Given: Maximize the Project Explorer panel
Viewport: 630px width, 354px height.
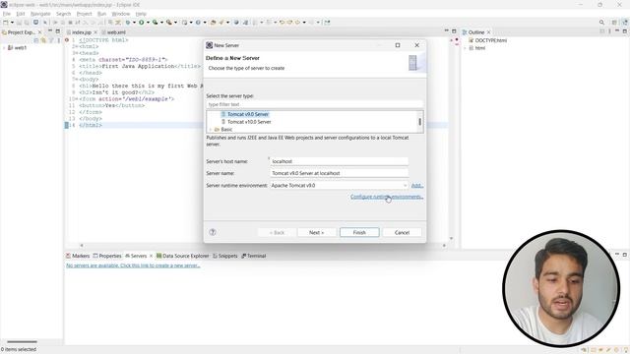Looking at the screenshot, I should pos(57,31).
